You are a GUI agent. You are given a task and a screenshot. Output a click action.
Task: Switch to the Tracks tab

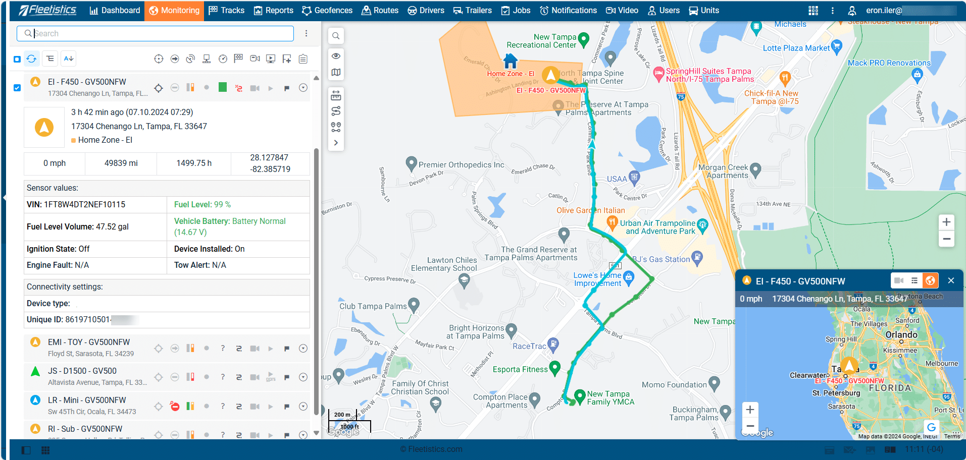[x=226, y=10]
